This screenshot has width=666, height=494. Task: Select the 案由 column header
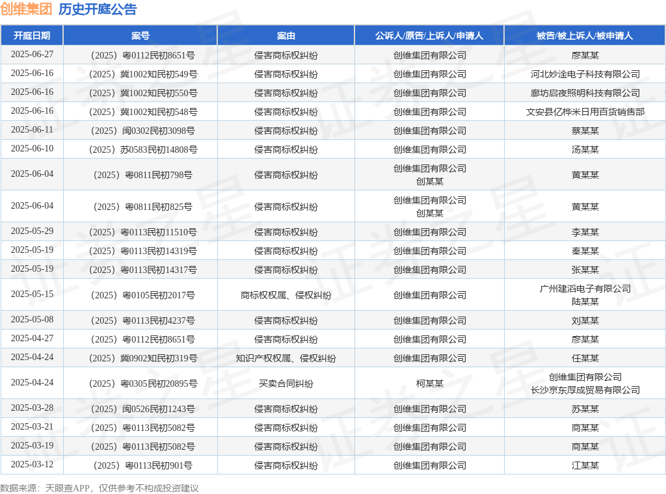pos(286,36)
